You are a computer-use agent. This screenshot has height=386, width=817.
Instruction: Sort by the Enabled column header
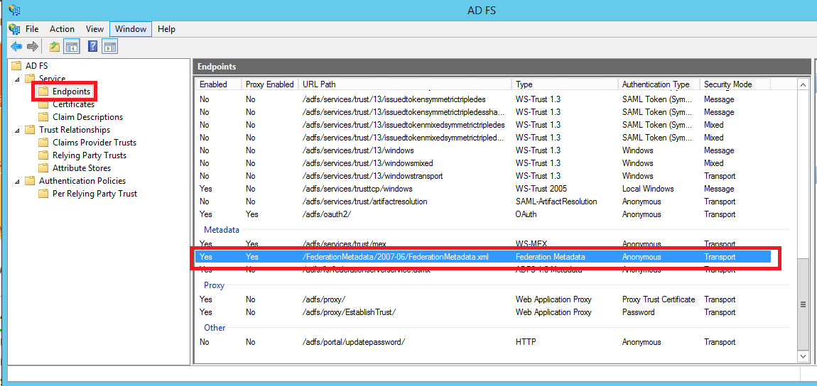pyautogui.click(x=219, y=84)
